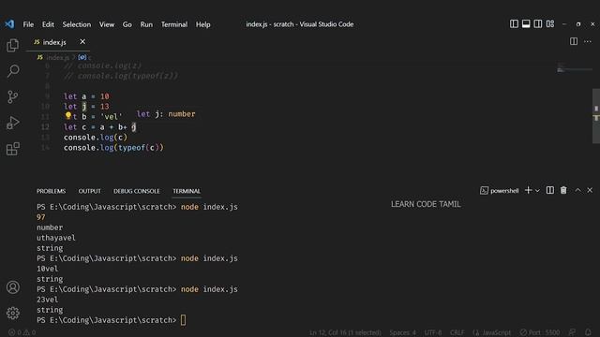Click console.log(c) on line 13
Image resolution: width=600 pixels, height=337 pixels.
point(96,138)
